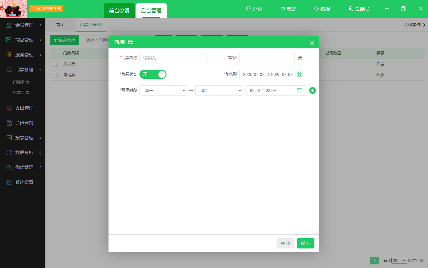Click the 关闭 button in dialog footer

click(285, 243)
